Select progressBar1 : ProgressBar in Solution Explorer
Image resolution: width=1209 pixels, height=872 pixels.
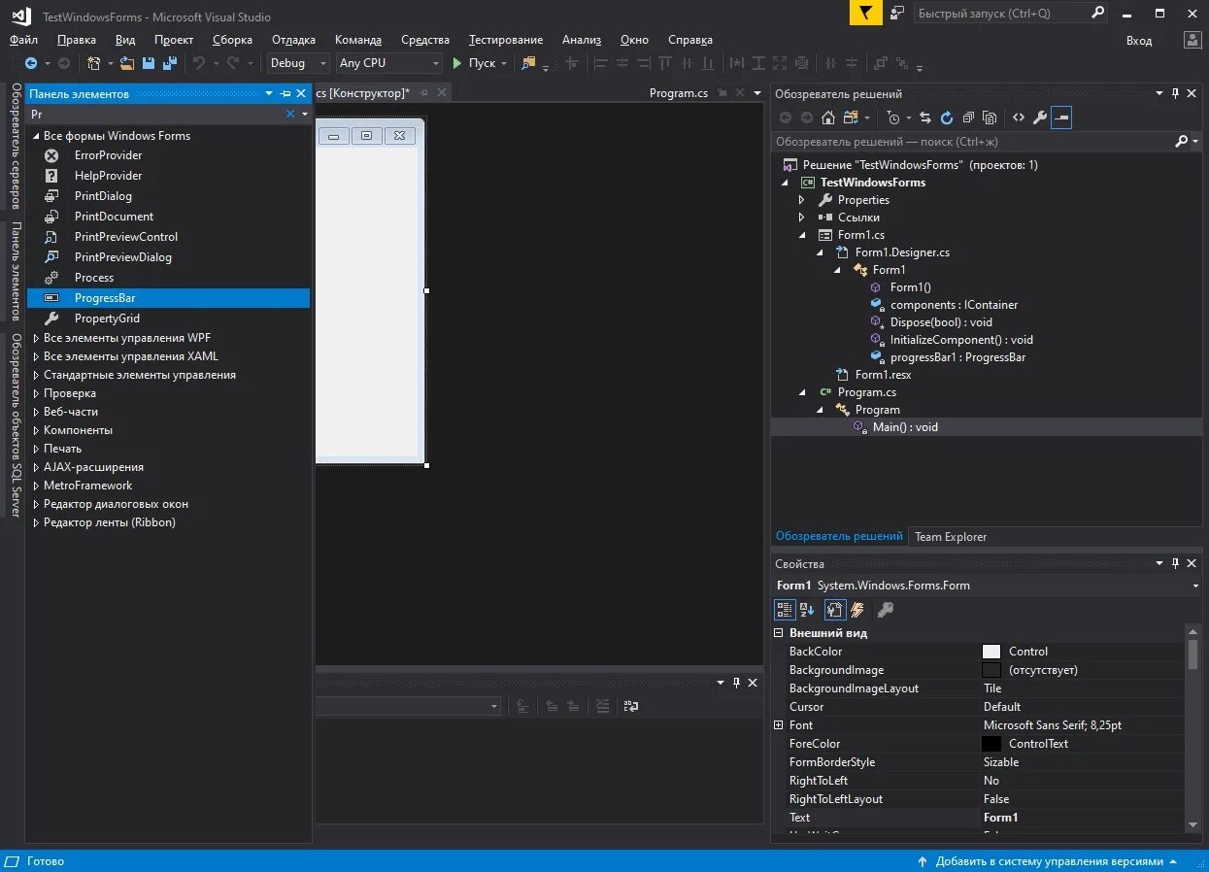[957, 357]
